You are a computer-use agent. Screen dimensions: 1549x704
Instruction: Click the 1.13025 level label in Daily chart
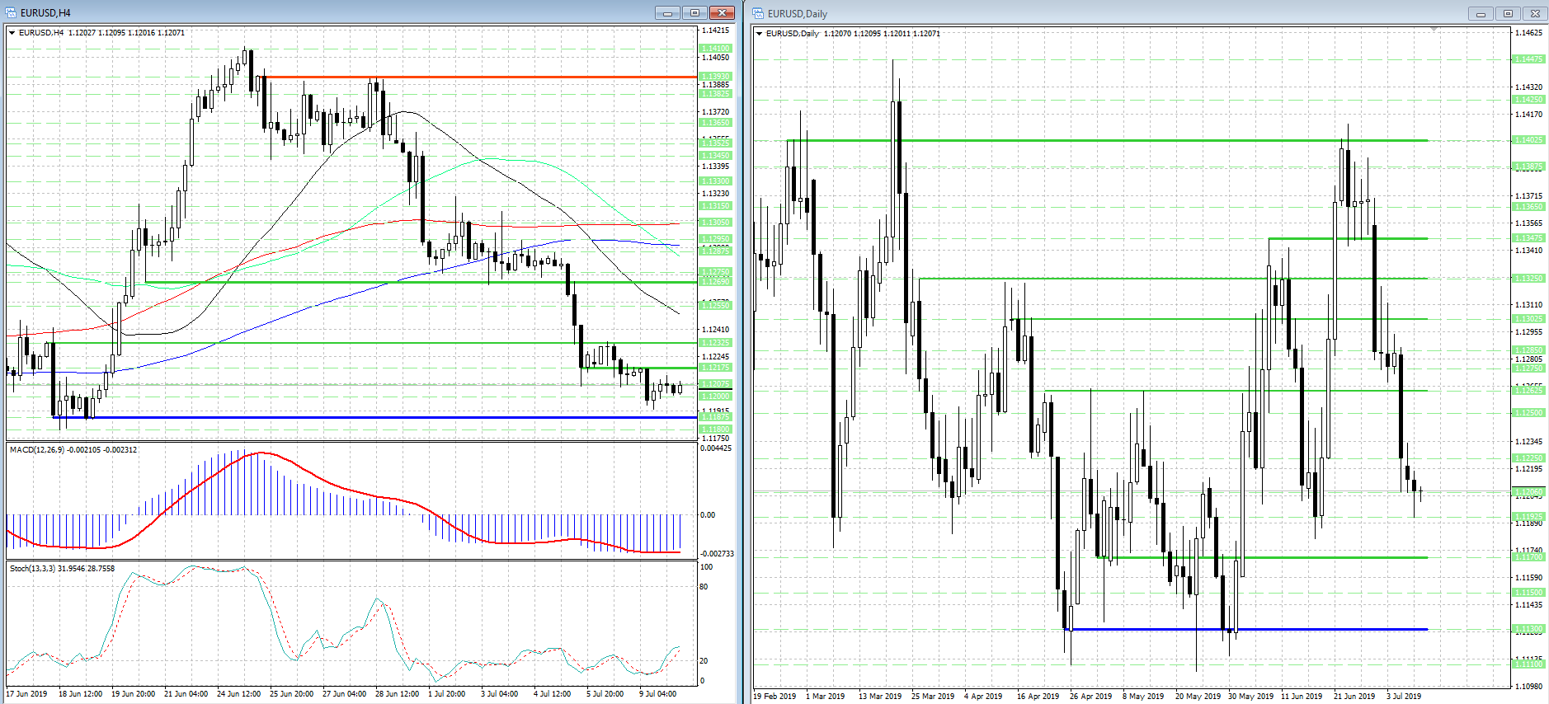click(1528, 319)
